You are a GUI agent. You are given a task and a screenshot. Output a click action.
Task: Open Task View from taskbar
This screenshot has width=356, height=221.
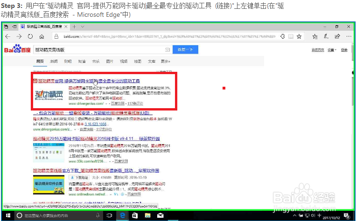tap(110, 215)
